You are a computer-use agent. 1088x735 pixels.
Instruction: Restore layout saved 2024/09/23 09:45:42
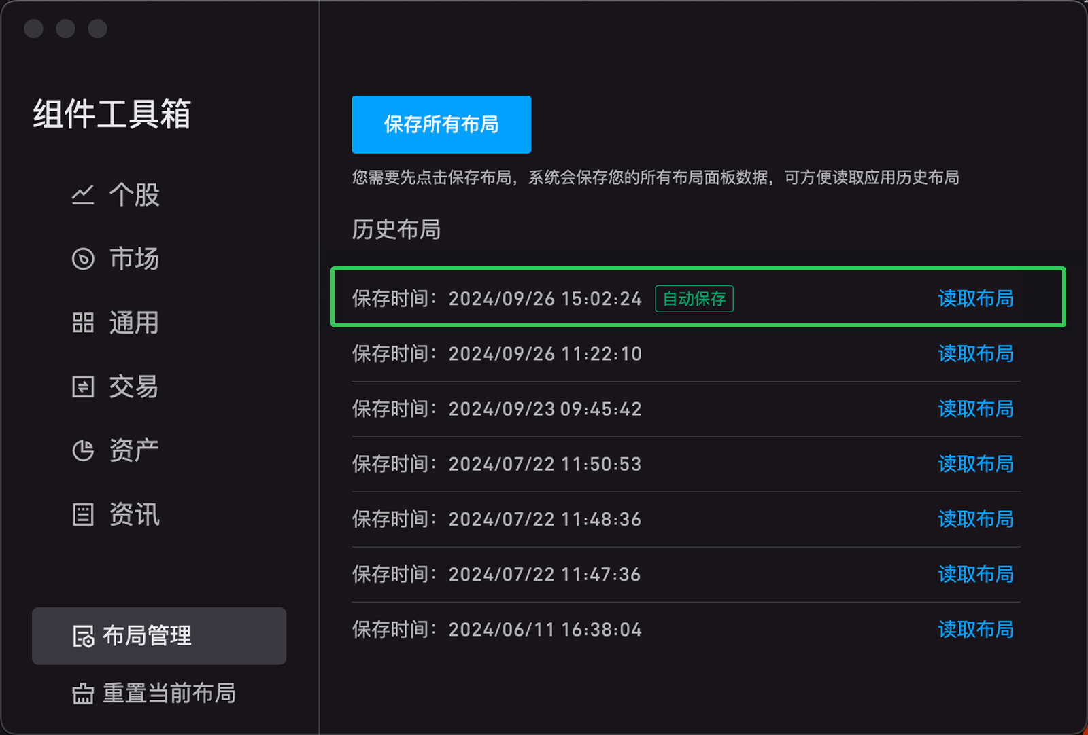(x=975, y=409)
